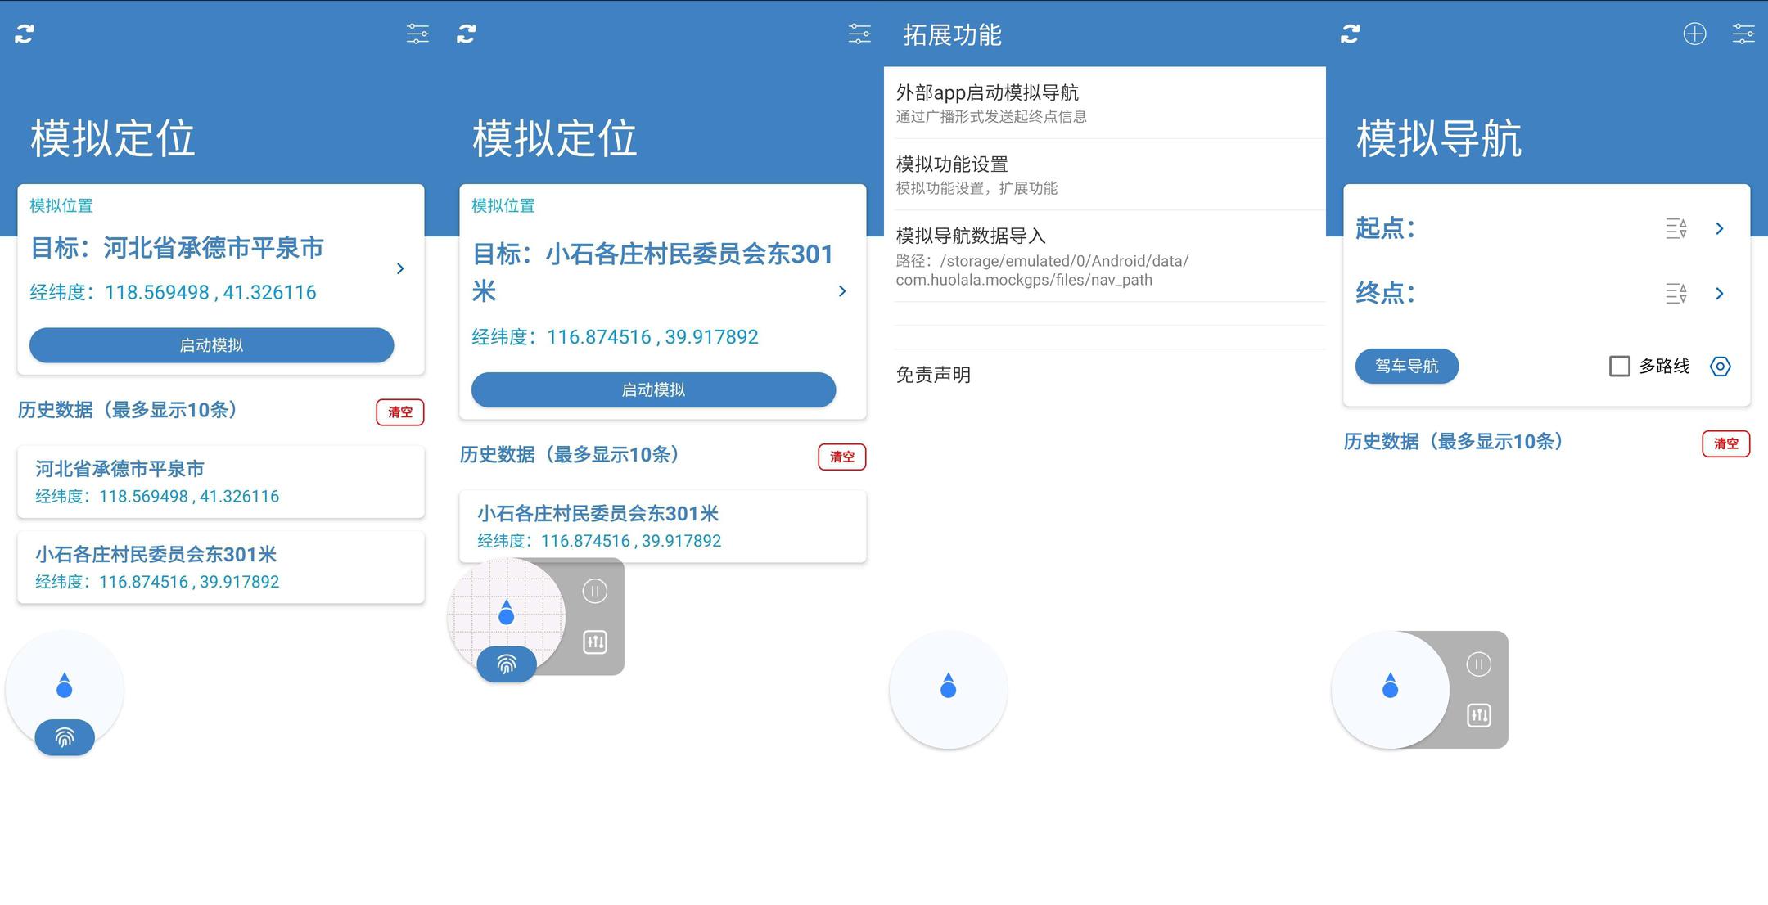Open 终点 selection chevron
The height and width of the screenshot is (905, 1768).
(1720, 293)
